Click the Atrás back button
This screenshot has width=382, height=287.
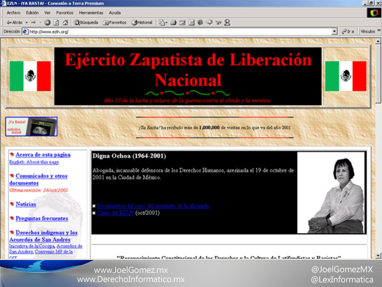coord(15,22)
